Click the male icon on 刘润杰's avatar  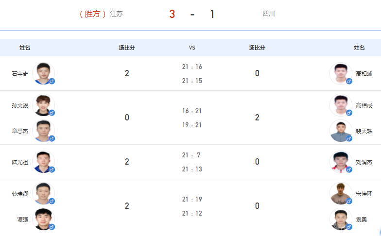click(349, 170)
